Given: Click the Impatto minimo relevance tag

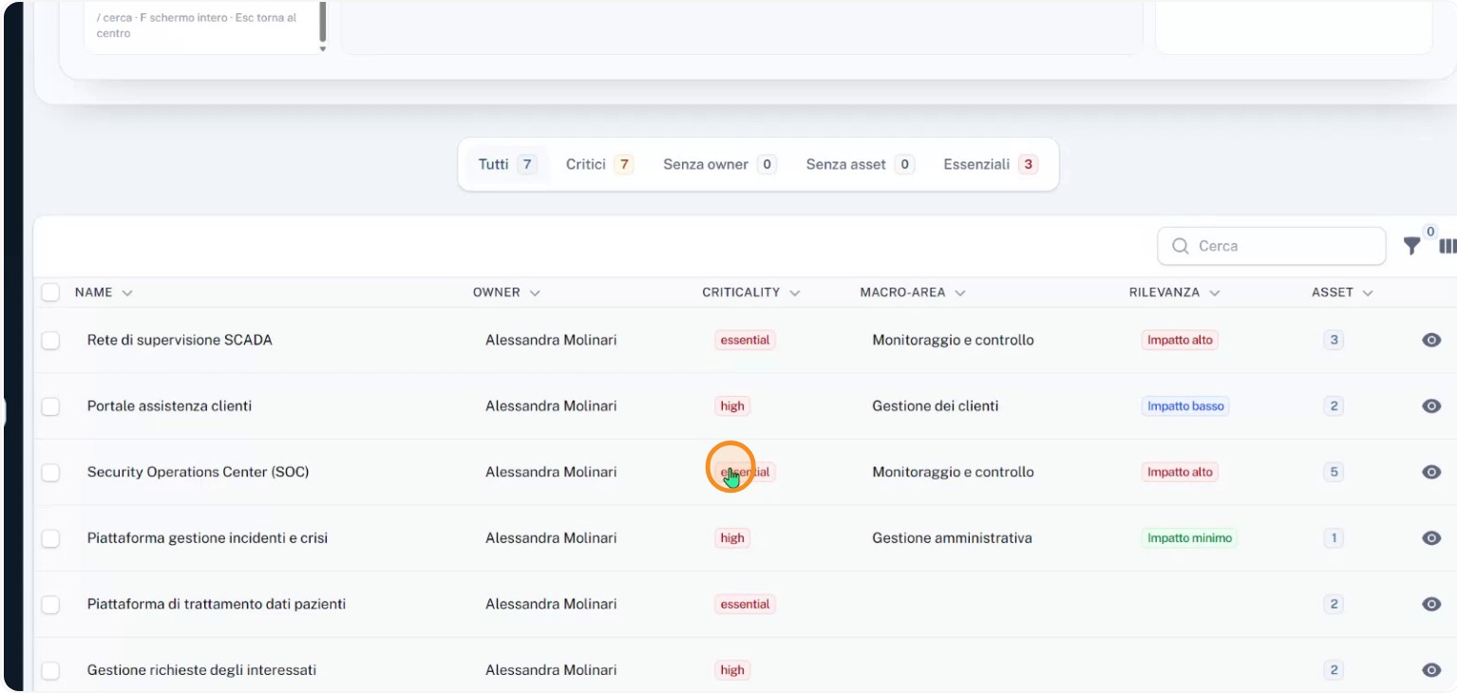Looking at the screenshot, I should (x=1190, y=538).
